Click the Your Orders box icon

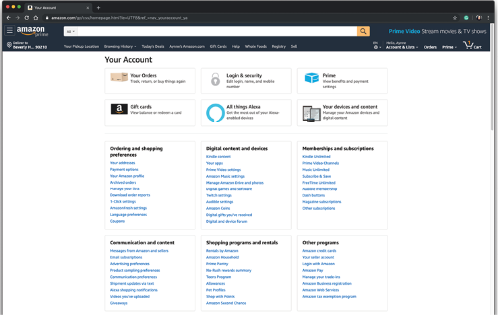[119, 78]
